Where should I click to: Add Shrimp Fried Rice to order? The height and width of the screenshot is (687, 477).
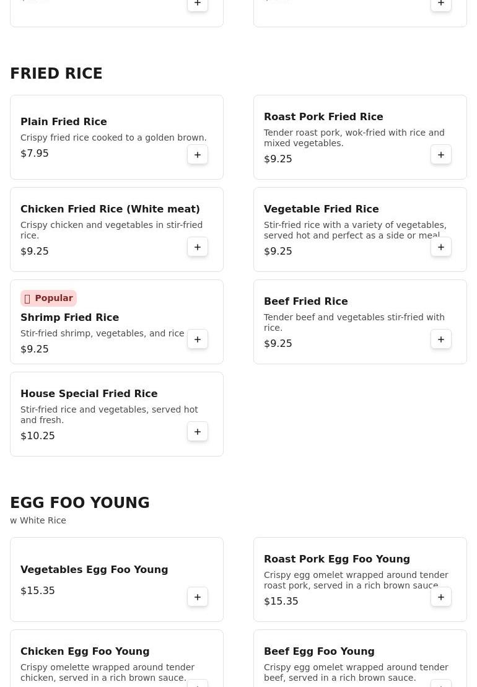(198, 339)
